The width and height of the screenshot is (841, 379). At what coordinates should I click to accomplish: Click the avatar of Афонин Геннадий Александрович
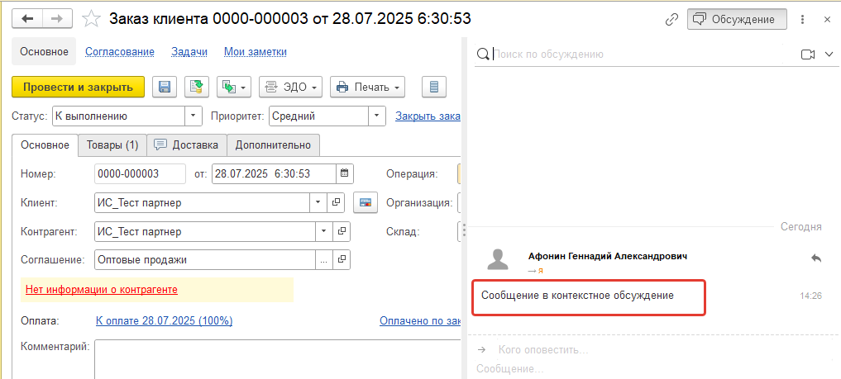pyautogui.click(x=498, y=259)
